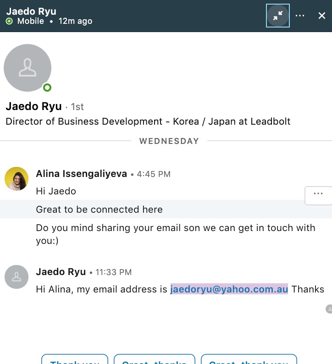Open message options for 'Great to be connected here'
This screenshot has width=332, height=364.
click(318, 194)
